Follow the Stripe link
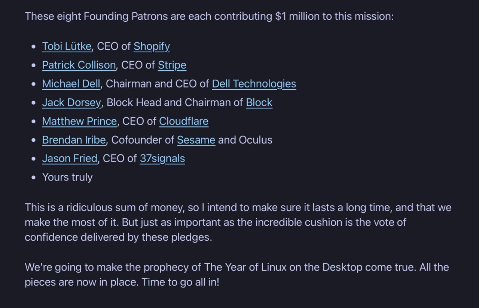This screenshot has width=479, height=308. coord(172,65)
